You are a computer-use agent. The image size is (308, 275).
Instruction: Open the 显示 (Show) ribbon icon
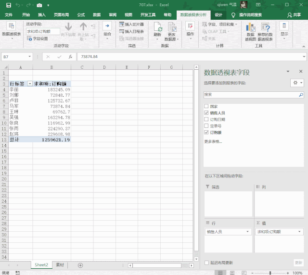coord(284,26)
